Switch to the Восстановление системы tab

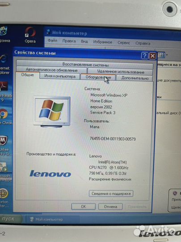[85, 65]
